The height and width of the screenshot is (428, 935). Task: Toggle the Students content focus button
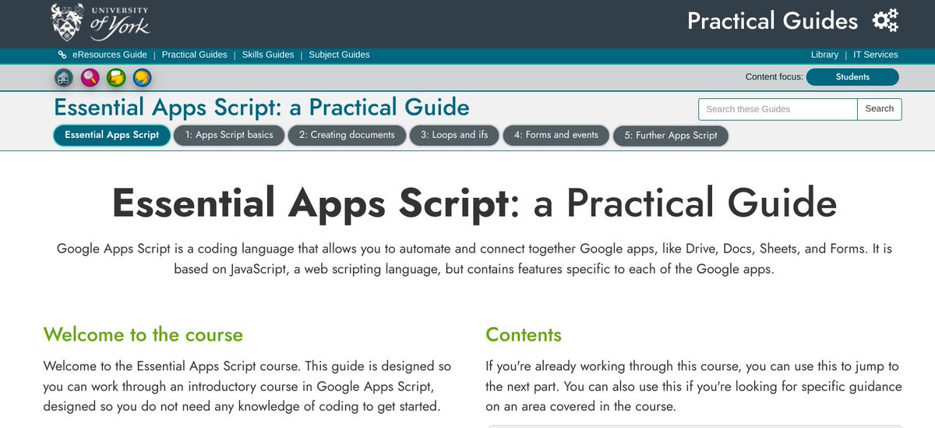click(852, 77)
